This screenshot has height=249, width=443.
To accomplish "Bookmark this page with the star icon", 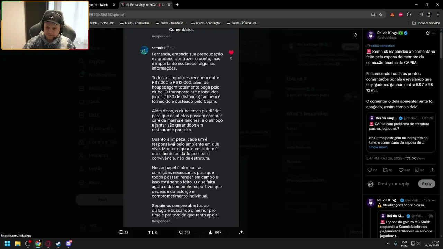I will pos(381,15).
